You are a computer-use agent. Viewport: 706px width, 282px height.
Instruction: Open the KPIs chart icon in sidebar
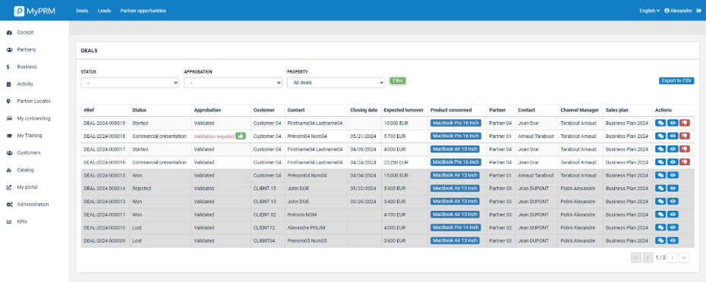coord(8,221)
